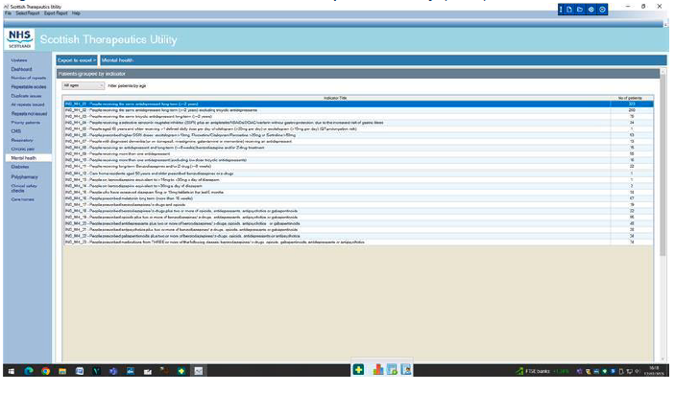Image resolution: width=699 pixels, height=416 pixels.
Task: Select indicator row IND_MH_10
Action: click(x=358, y=160)
